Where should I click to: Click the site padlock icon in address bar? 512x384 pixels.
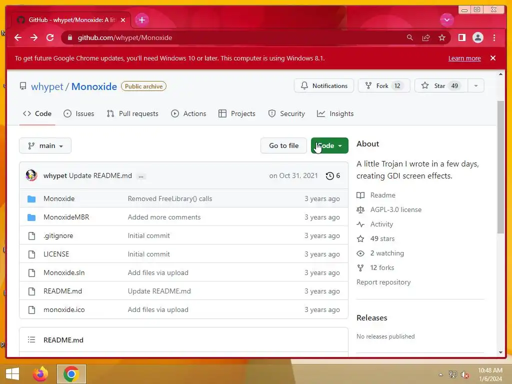click(x=69, y=37)
